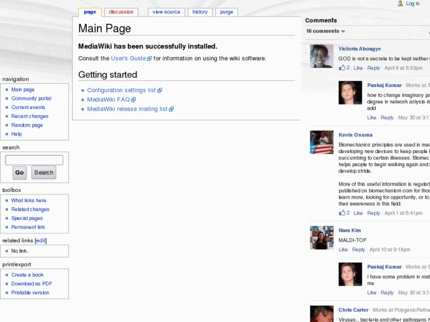Screen dimensions: 430x322
Task: Click Reply on Pankaj Kumar's network analysis reply
Action: click(387, 118)
